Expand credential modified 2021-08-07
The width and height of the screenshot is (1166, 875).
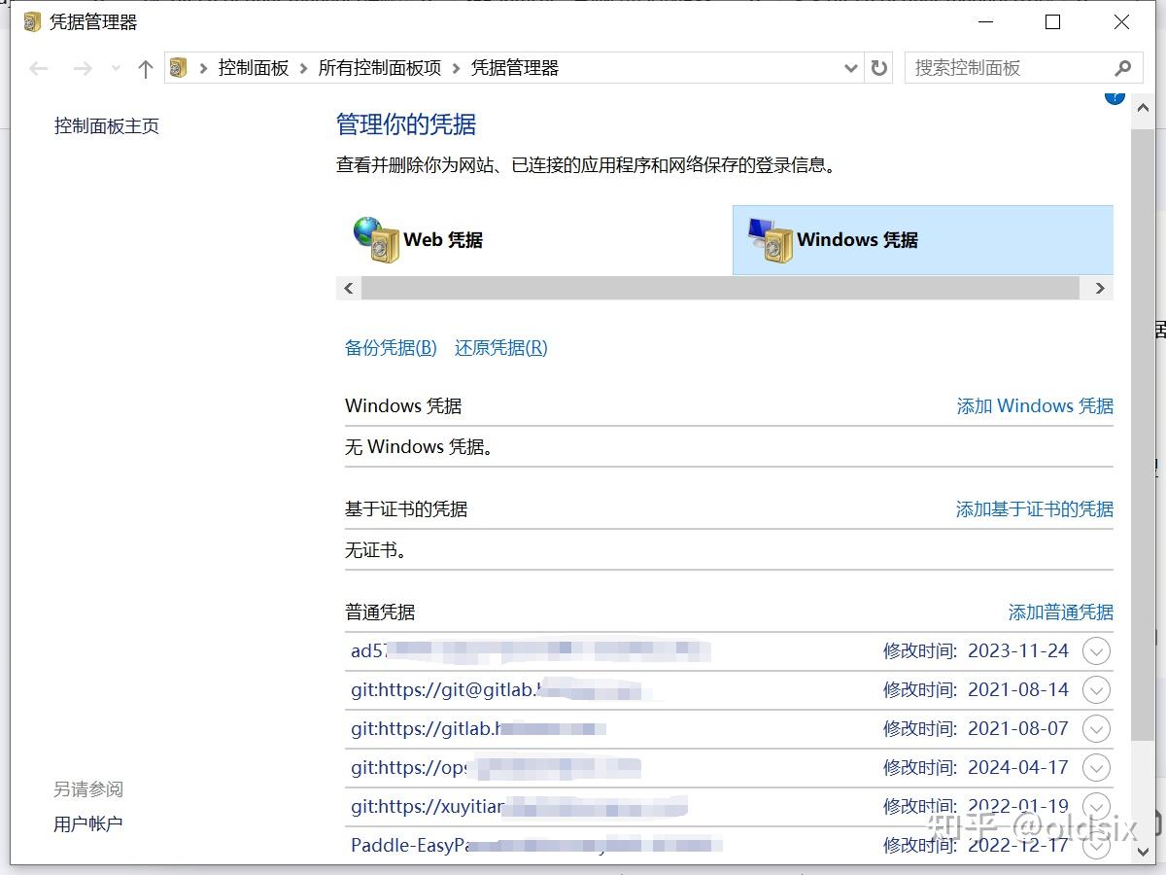[1096, 729]
